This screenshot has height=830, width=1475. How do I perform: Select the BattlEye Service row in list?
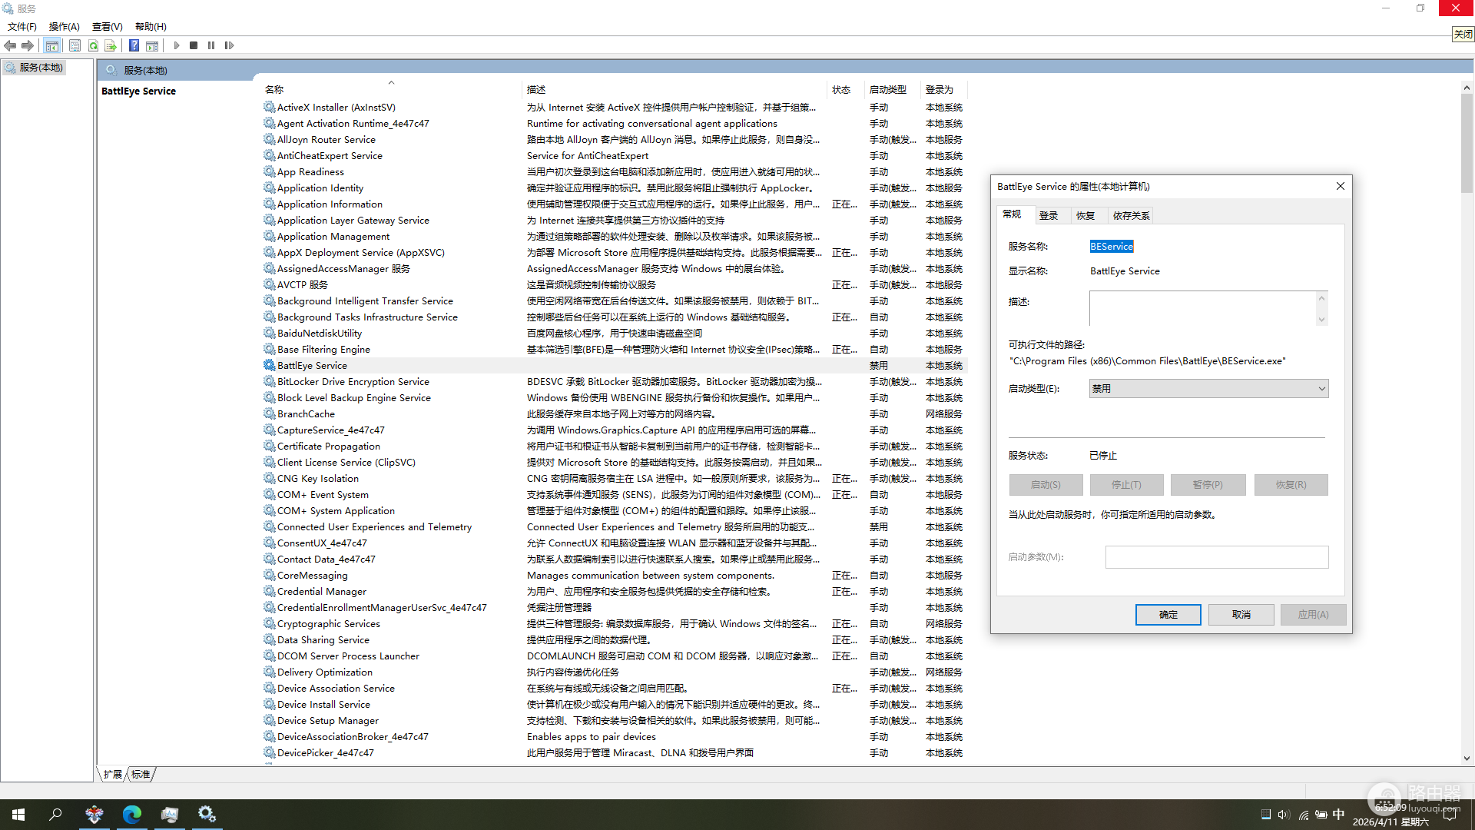coord(614,365)
